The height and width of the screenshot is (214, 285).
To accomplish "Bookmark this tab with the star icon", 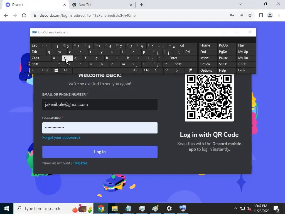I will [250, 16].
